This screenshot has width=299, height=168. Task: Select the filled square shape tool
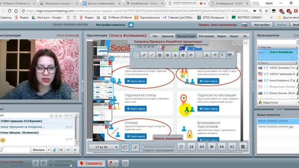pyautogui.click(x=160, y=55)
